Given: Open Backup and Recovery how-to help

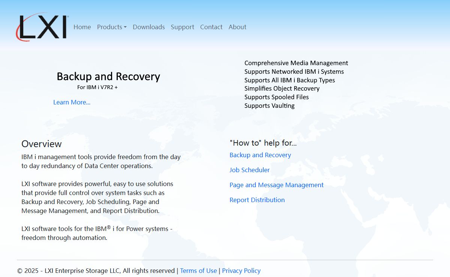Looking at the screenshot, I should pos(260,155).
